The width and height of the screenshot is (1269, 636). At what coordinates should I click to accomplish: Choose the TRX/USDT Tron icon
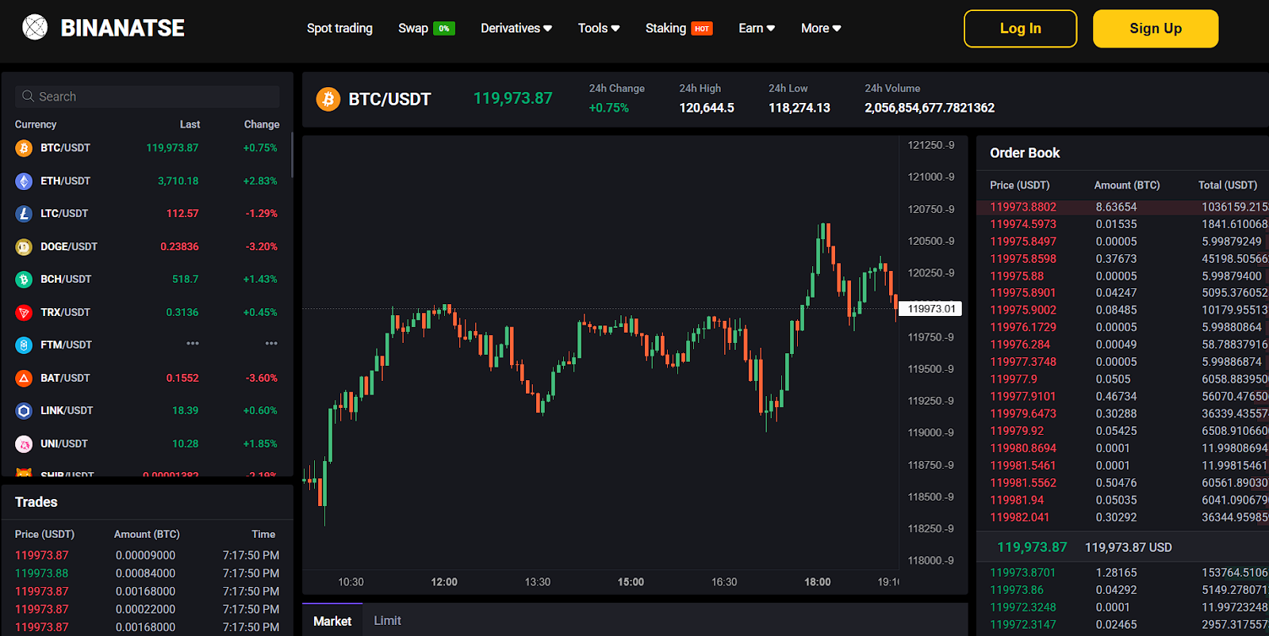[24, 313]
